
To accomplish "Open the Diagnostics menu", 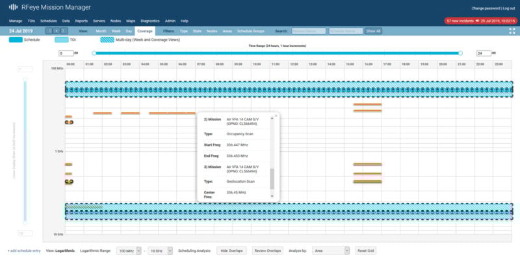I will tap(150, 21).
